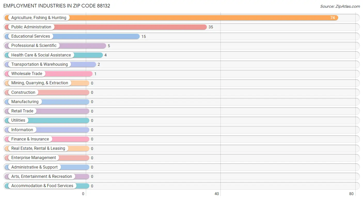Click the Educational Services label
Viewport: 363px width, 200px height.
coord(31,36)
